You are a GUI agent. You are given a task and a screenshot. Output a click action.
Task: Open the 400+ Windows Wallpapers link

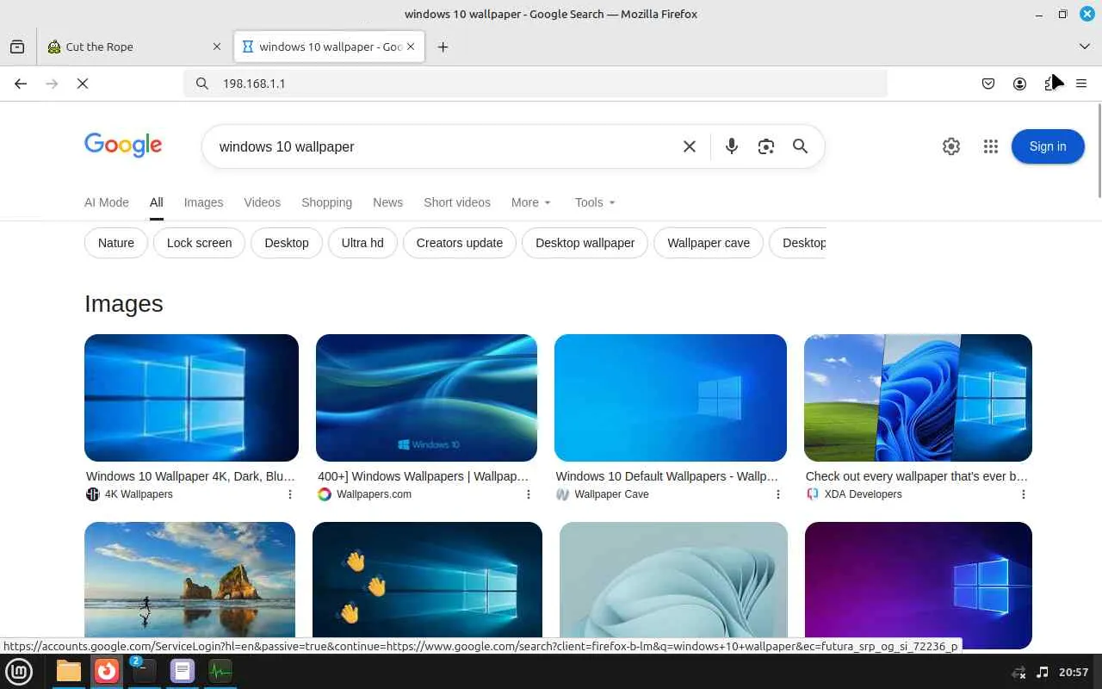(x=424, y=476)
